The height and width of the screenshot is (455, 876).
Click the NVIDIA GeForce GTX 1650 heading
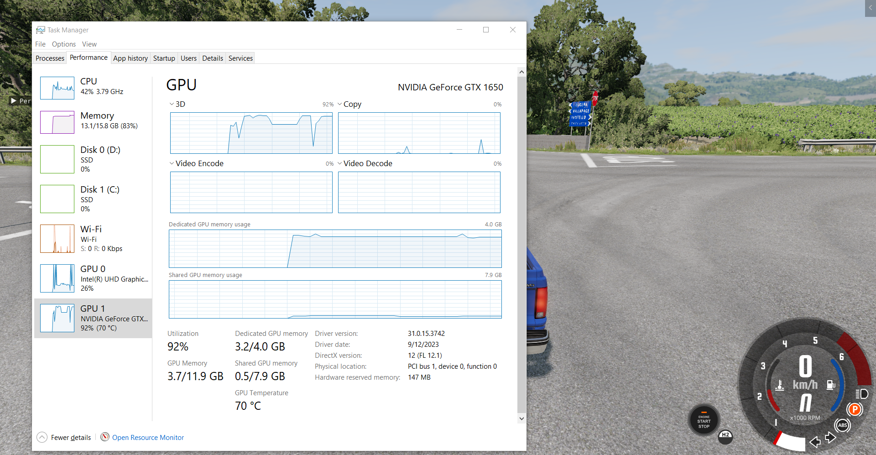click(450, 87)
